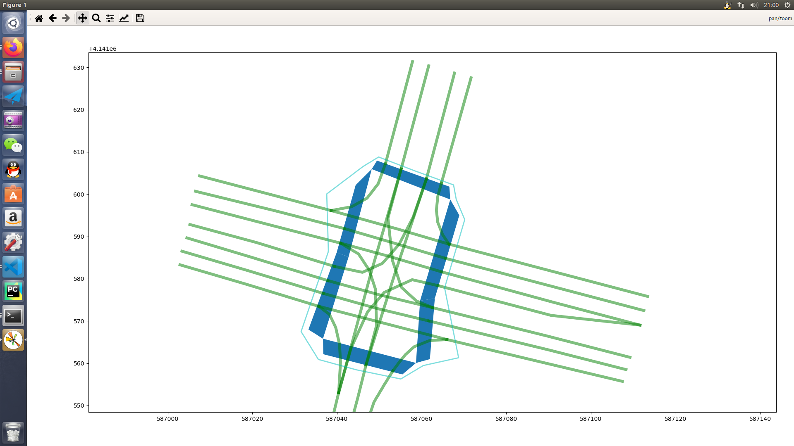This screenshot has width=794, height=446.
Task: Reset the plot to the original home view
Action: (x=39, y=18)
